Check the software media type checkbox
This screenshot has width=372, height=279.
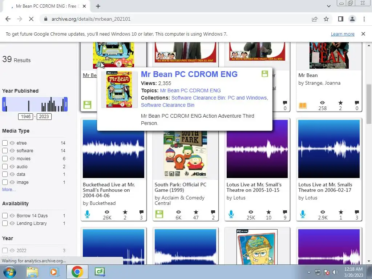(5, 151)
